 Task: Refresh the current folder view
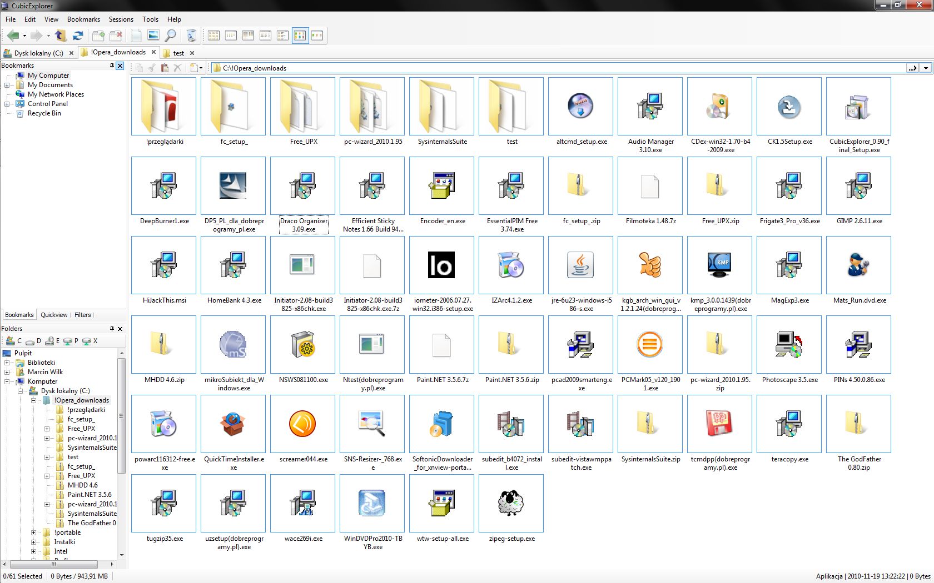pos(78,36)
